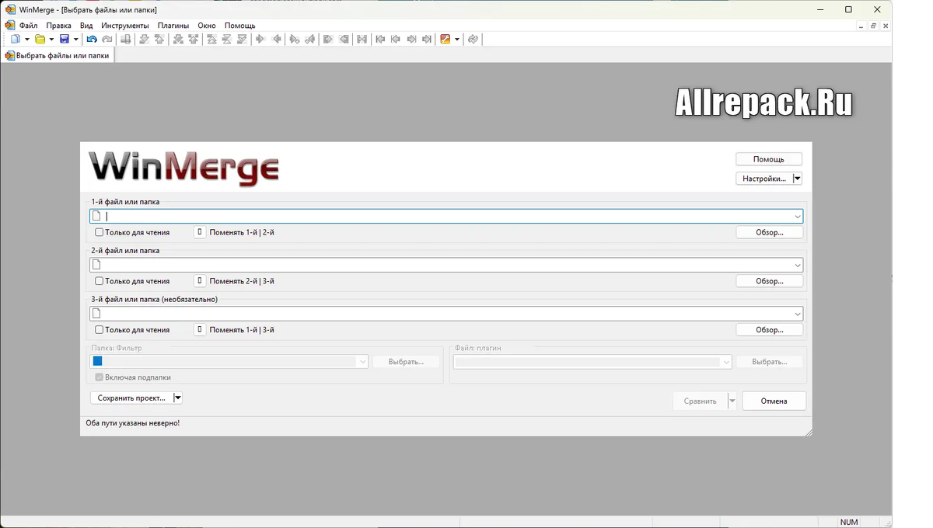Click the Last Difference toolbar icon

242,39
